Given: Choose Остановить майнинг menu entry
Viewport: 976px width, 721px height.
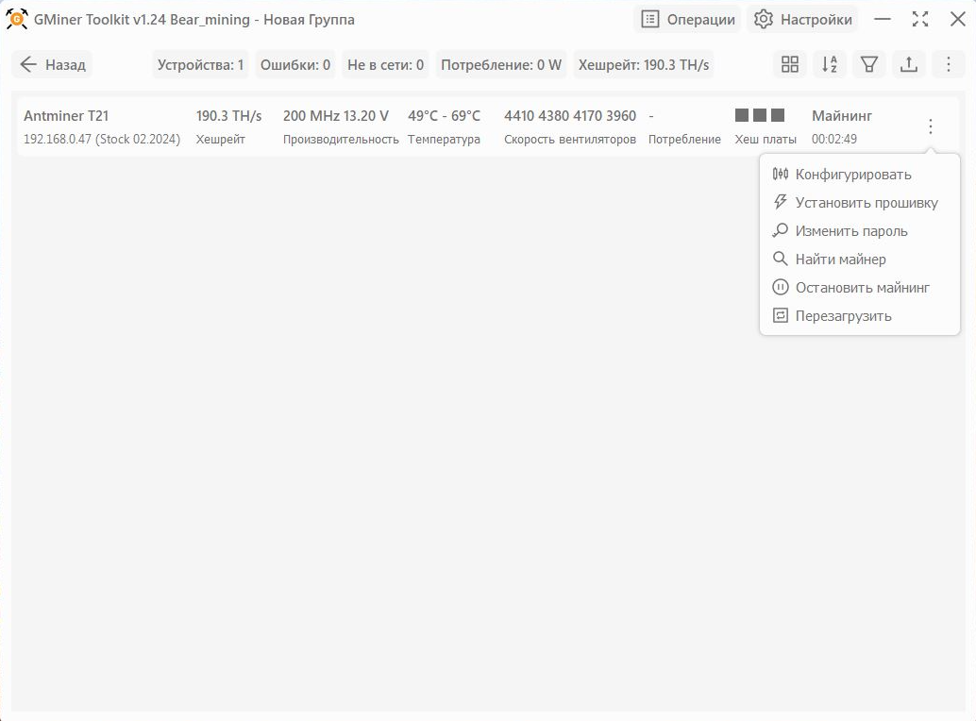Looking at the screenshot, I should (x=860, y=288).
